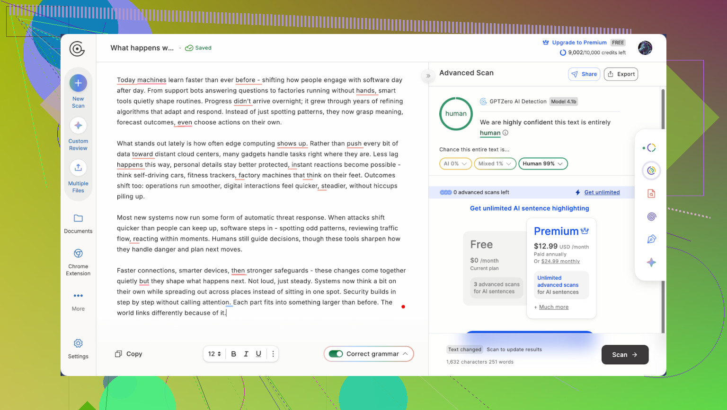The width and height of the screenshot is (727, 410).
Task: Open more formatting options menu
Action: pyautogui.click(x=273, y=354)
